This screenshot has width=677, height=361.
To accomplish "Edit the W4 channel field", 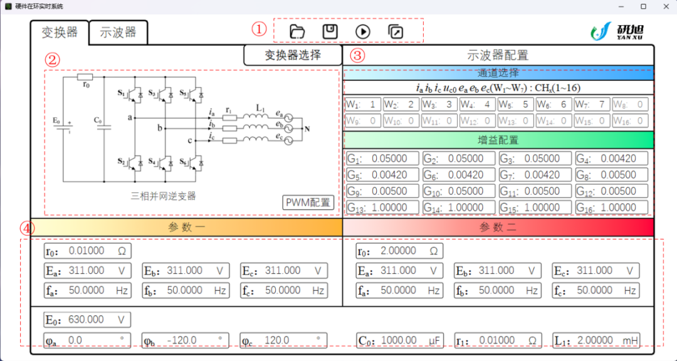I will (477, 105).
